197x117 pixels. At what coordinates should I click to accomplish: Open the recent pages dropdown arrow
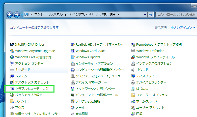click(22, 15)
